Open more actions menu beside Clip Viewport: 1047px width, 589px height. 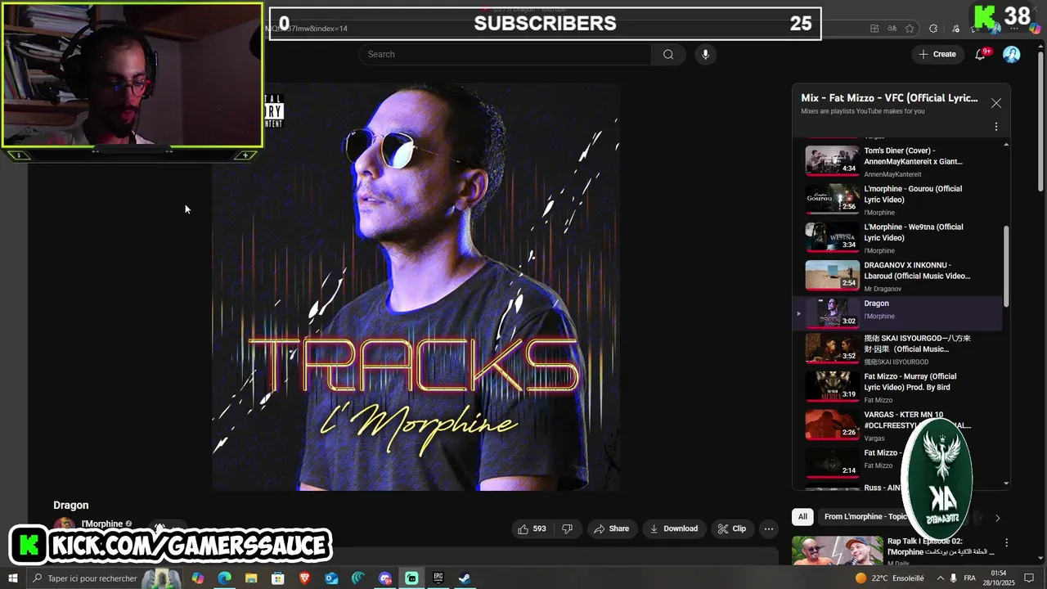(768, 528)
